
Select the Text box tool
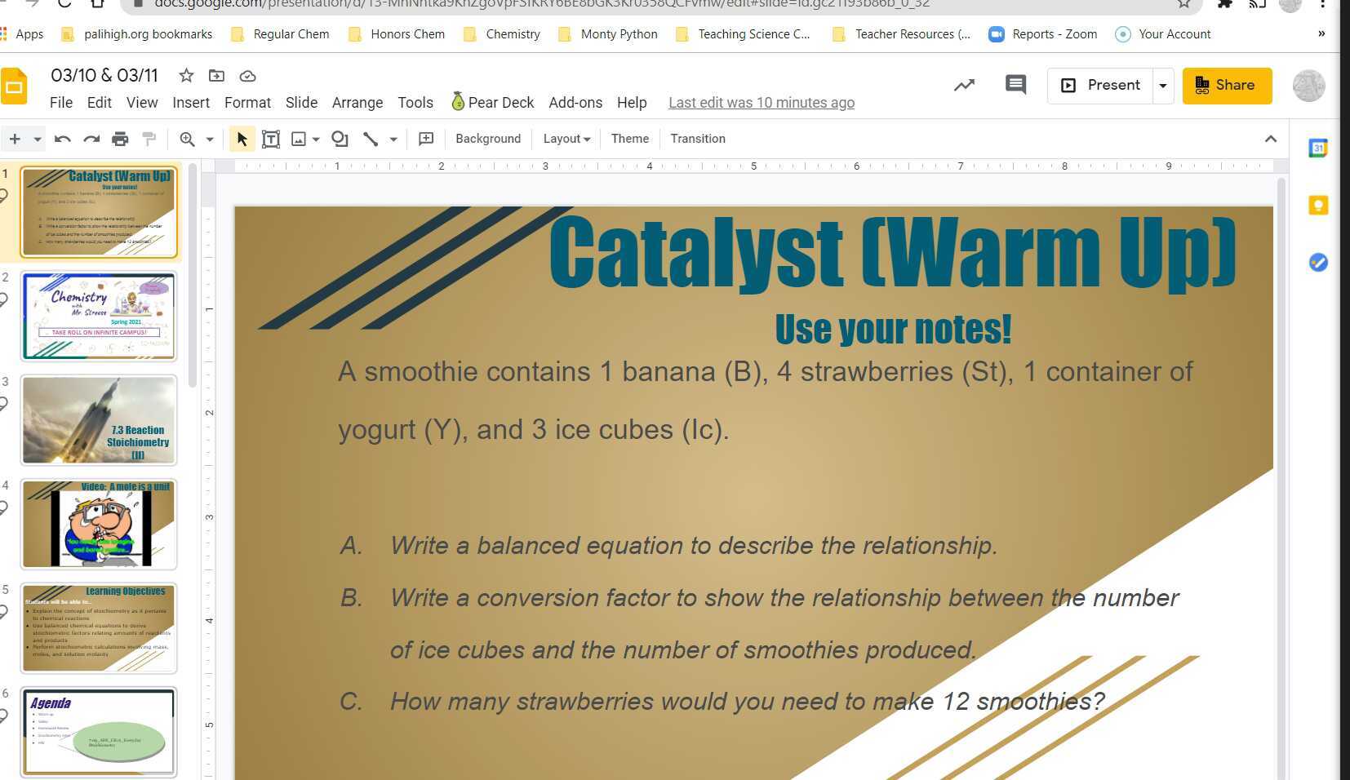coord(271,139)
